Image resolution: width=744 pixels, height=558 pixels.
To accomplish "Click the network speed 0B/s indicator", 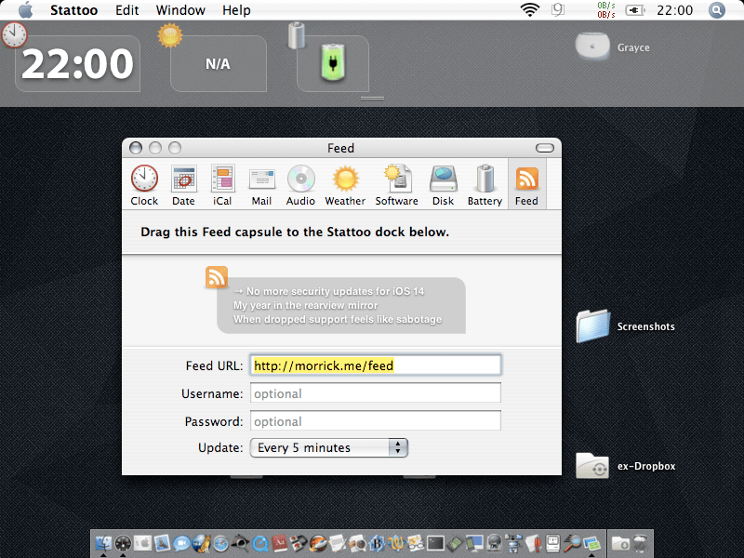I will 606,10.
